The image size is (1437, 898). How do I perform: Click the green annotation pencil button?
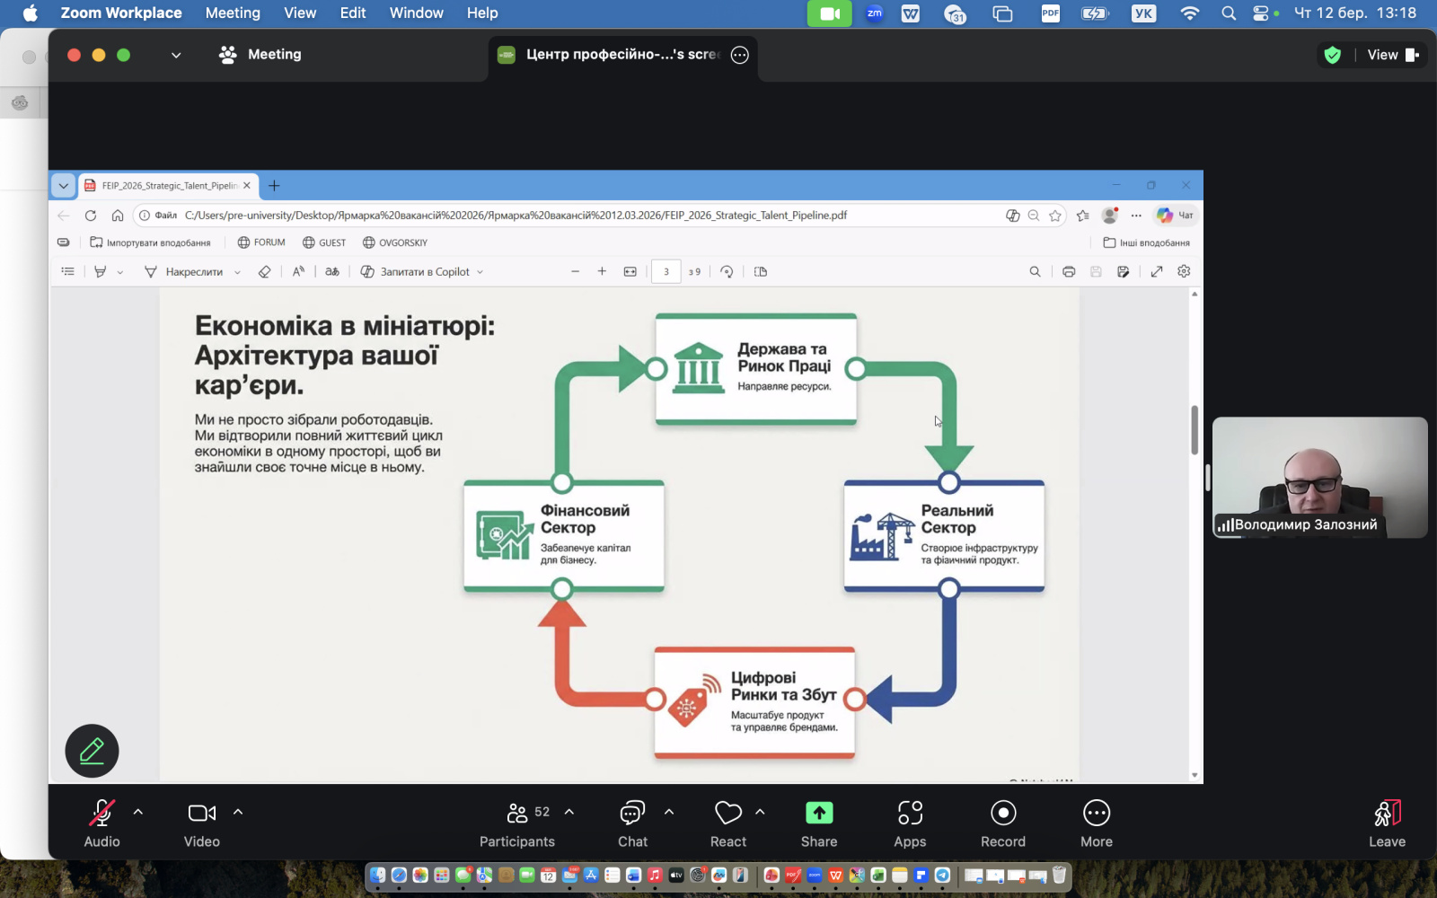pyautogui.click(x=92, y=751)
